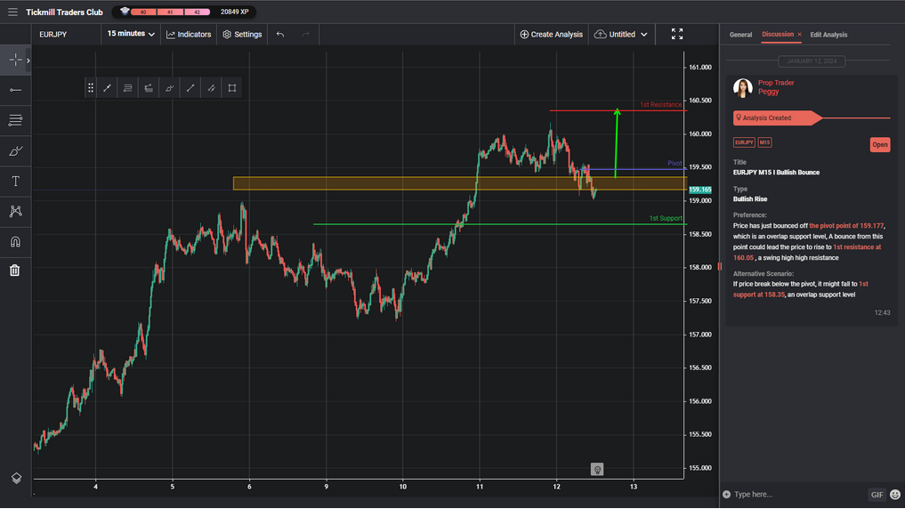This screenshot has width=905, height=509.
Task: Click the XP level progress bar
Action: pos(170,12)
